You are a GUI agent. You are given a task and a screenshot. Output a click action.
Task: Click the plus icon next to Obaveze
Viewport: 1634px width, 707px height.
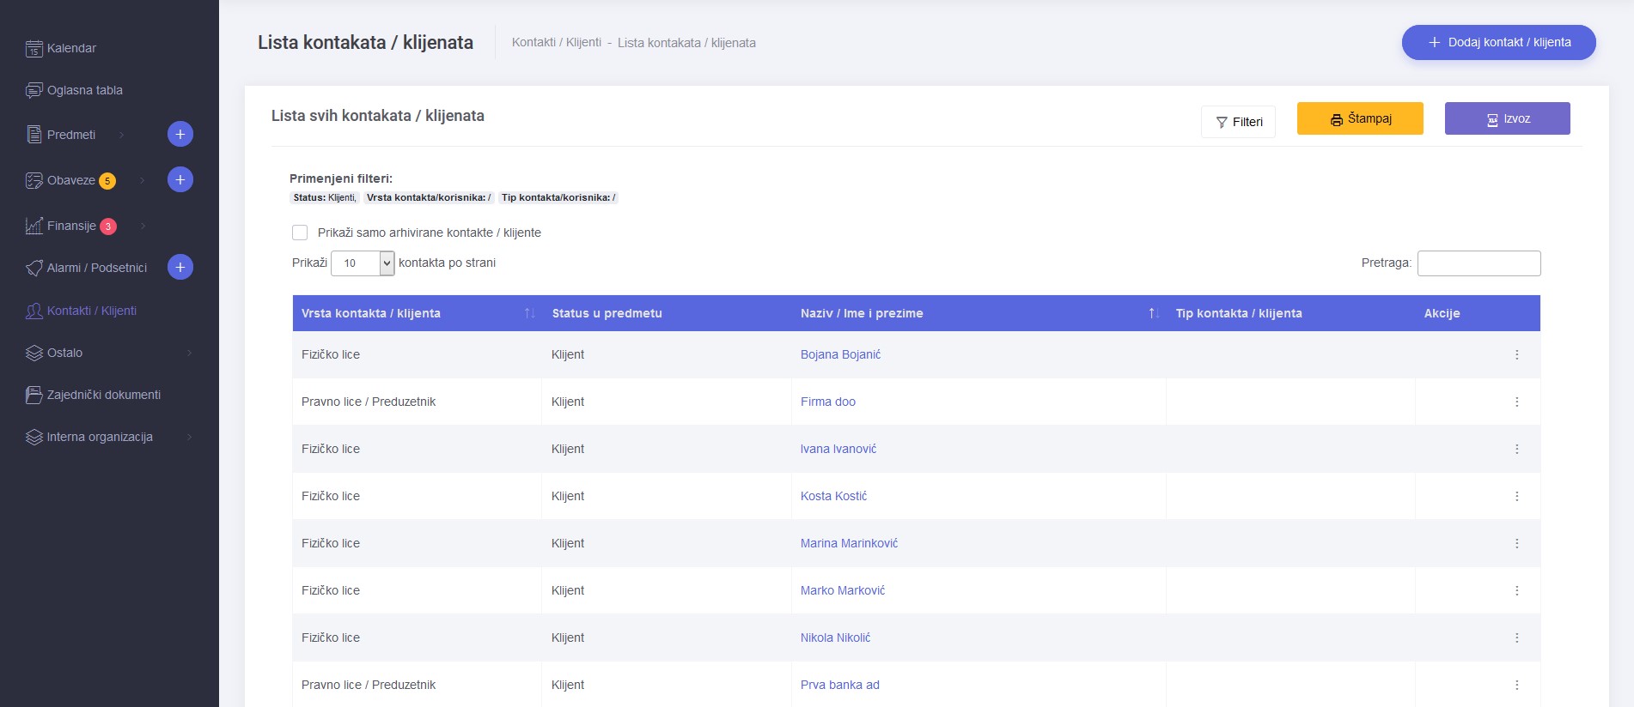180,179
